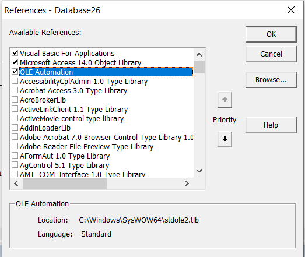Check Adobe Reader File Preview Type Library
Image resolution: width=305 pixels, height=257 pixels.
coord(15,146)
